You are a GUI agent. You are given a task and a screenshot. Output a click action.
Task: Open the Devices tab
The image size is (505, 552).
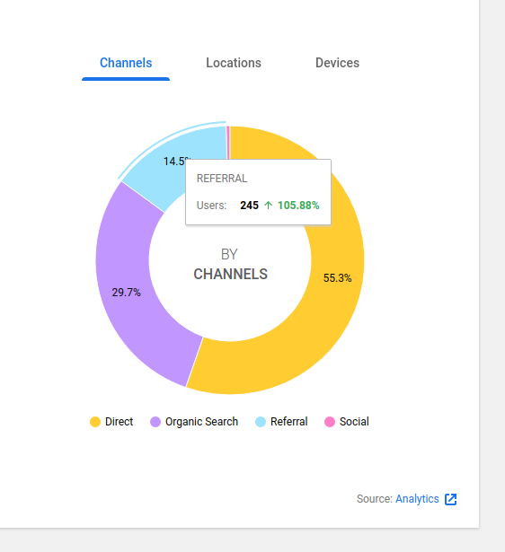(x=337, y=63)
